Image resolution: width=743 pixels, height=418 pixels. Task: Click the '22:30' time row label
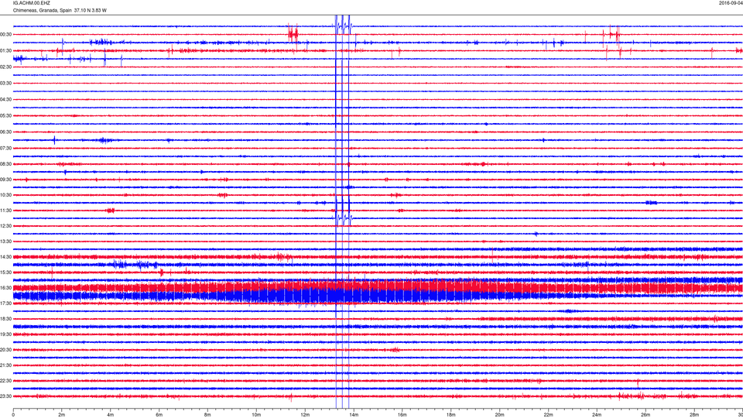pos(5,381)
